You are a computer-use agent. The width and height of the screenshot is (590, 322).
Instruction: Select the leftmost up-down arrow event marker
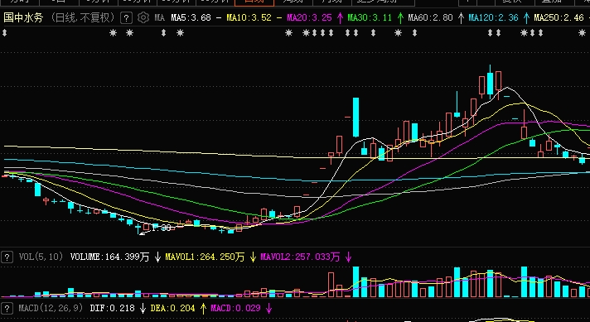(x=4, y=33)
